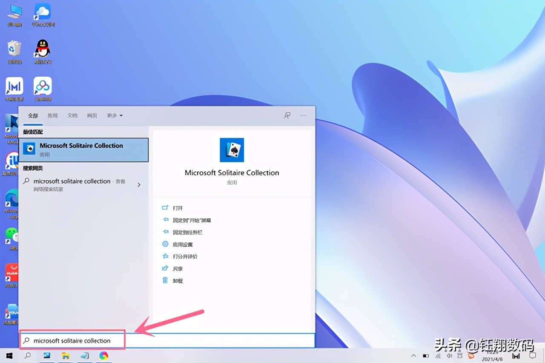The width and height of the screenshot is (545, 363).
Task: Open the notification center icon
Action: (532, 356)
